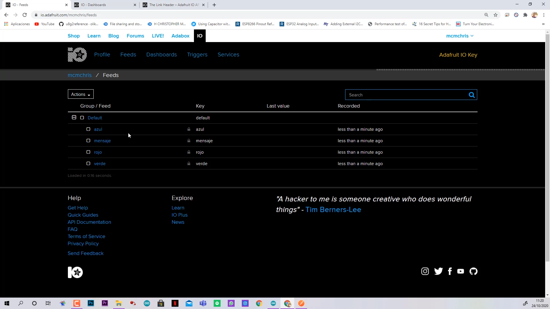Screen dimensions: 550x309
Task: Click the lock icon for azul feed
Action: 189,129
